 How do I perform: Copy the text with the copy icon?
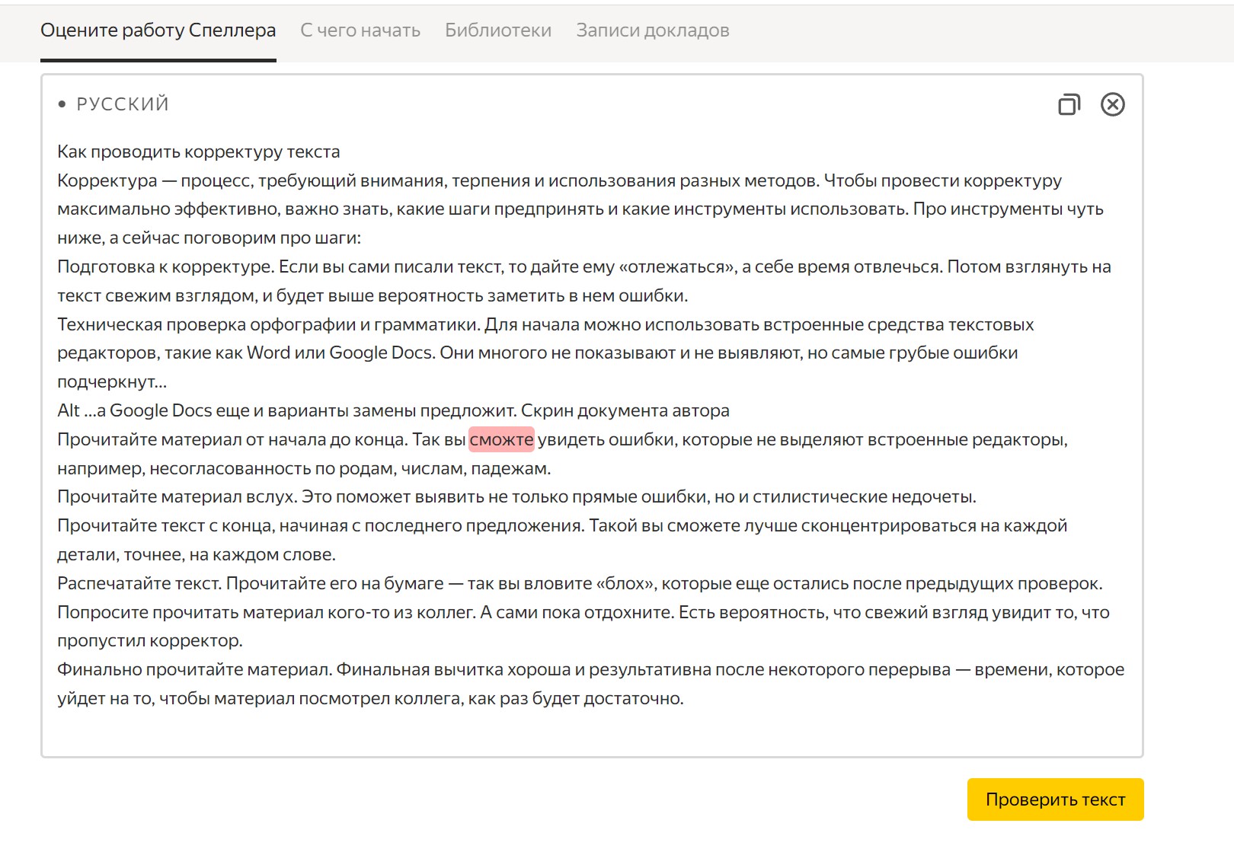coord(1069,104)
